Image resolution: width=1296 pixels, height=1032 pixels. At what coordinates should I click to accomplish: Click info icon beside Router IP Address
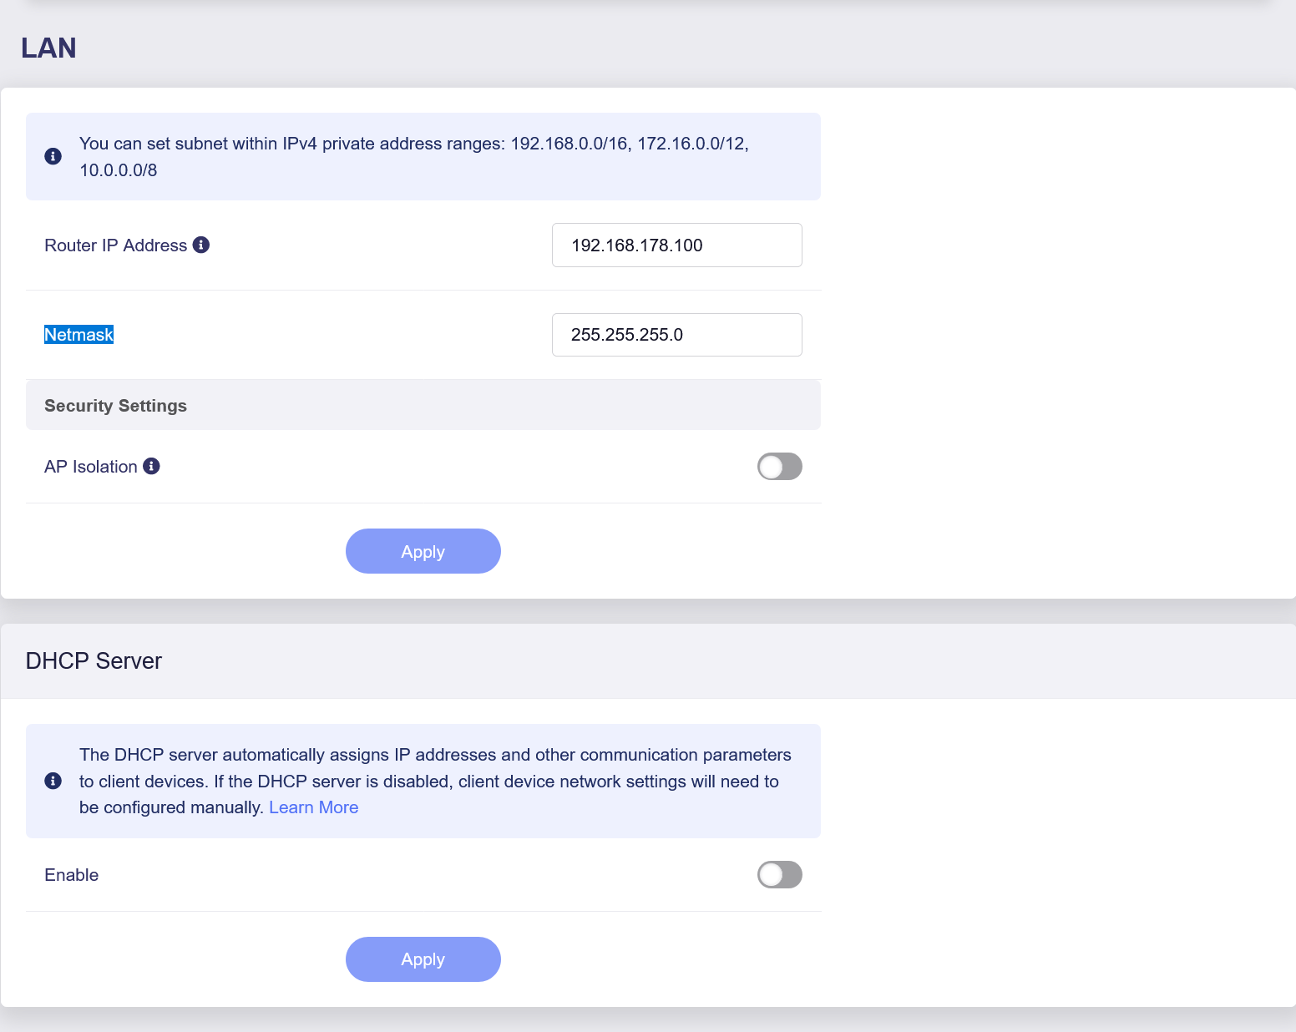(x=201, y=245)
